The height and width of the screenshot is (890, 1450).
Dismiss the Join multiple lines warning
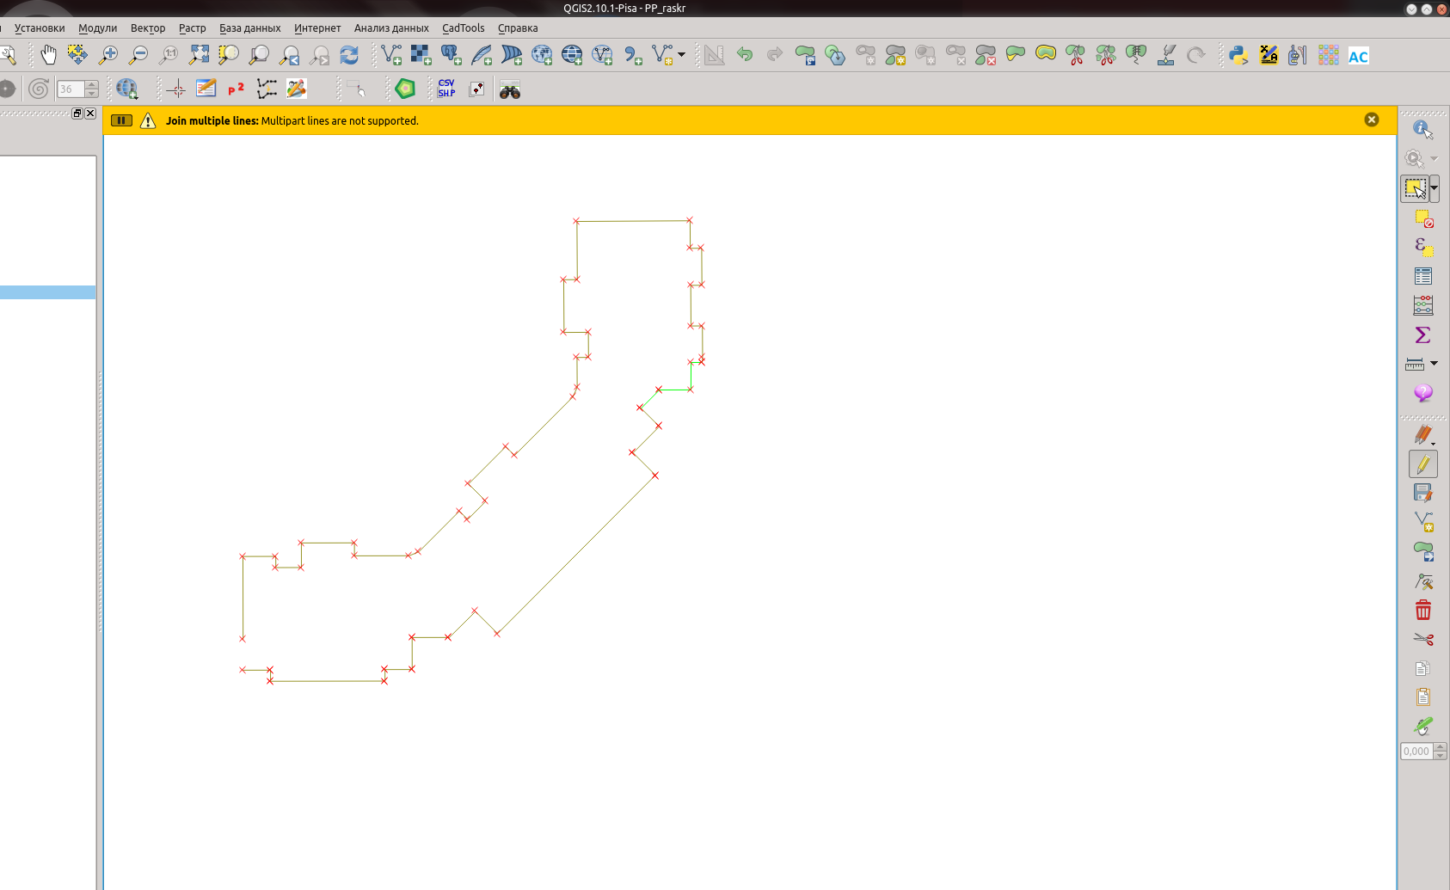point(1372,120)
